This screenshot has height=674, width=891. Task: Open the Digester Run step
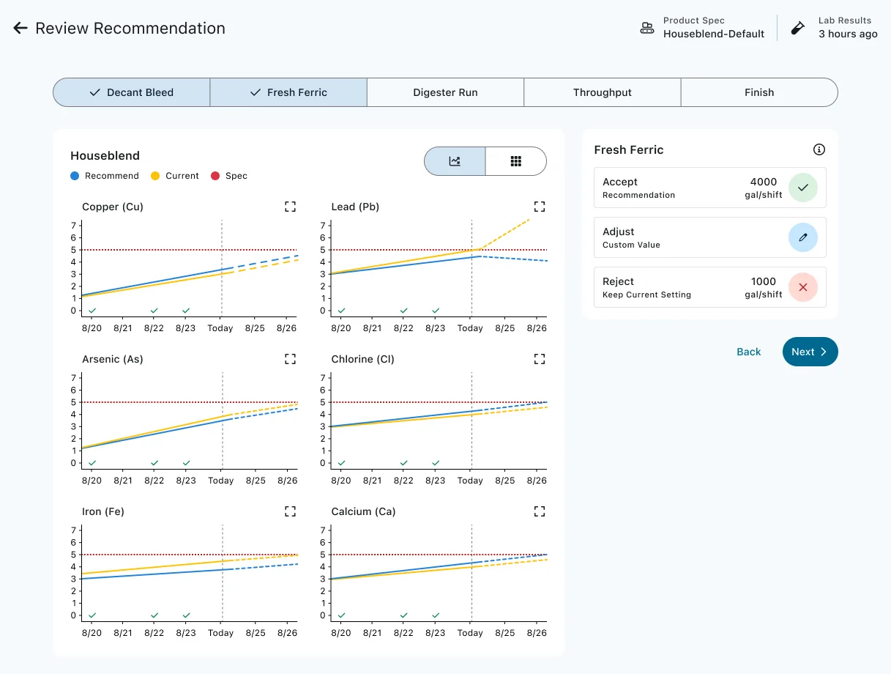[x=445, y=92]
